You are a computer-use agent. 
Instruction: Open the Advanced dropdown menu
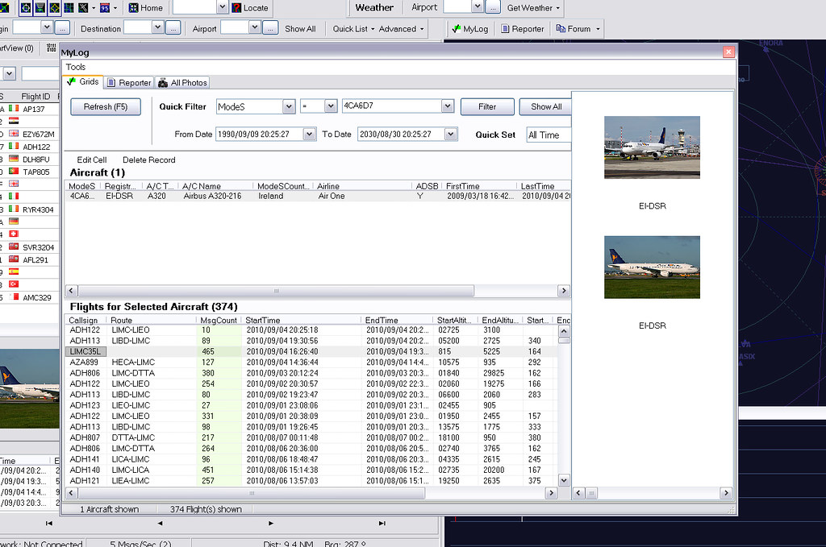(401, 29)
